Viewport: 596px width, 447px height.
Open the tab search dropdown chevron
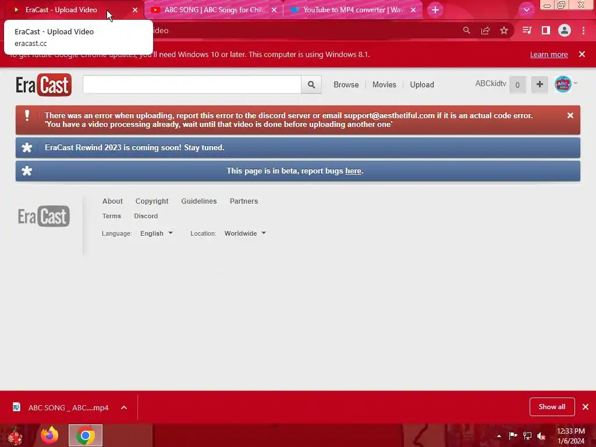pyautogui.click(x=526, y=10)
